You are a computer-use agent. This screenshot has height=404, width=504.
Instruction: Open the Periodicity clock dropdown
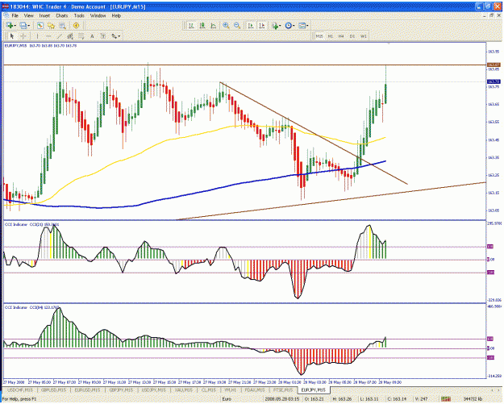pyautogui.click(x=289, y=26)
